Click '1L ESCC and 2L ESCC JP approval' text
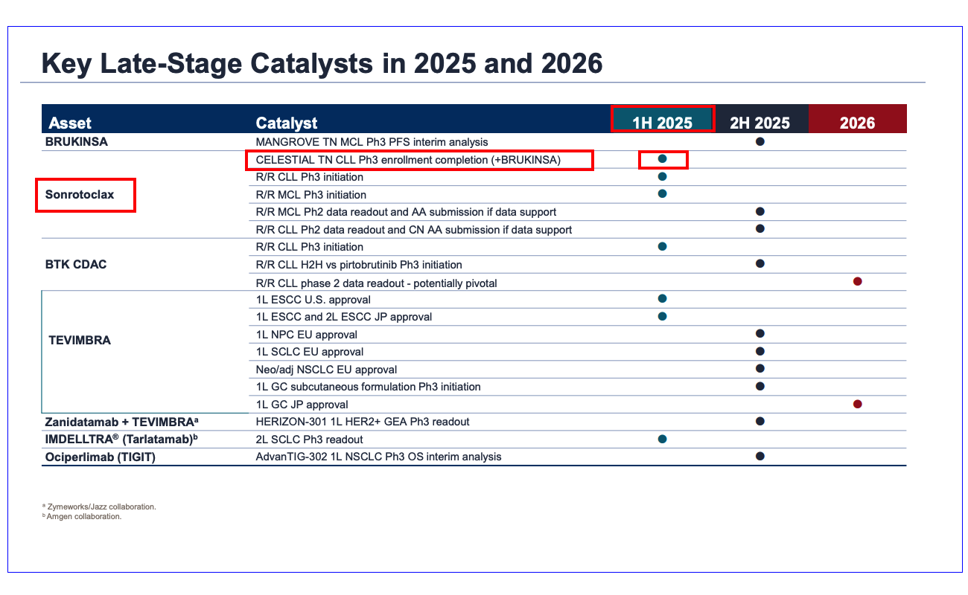The width and height of the screenshot is (968, 595). 344,317
